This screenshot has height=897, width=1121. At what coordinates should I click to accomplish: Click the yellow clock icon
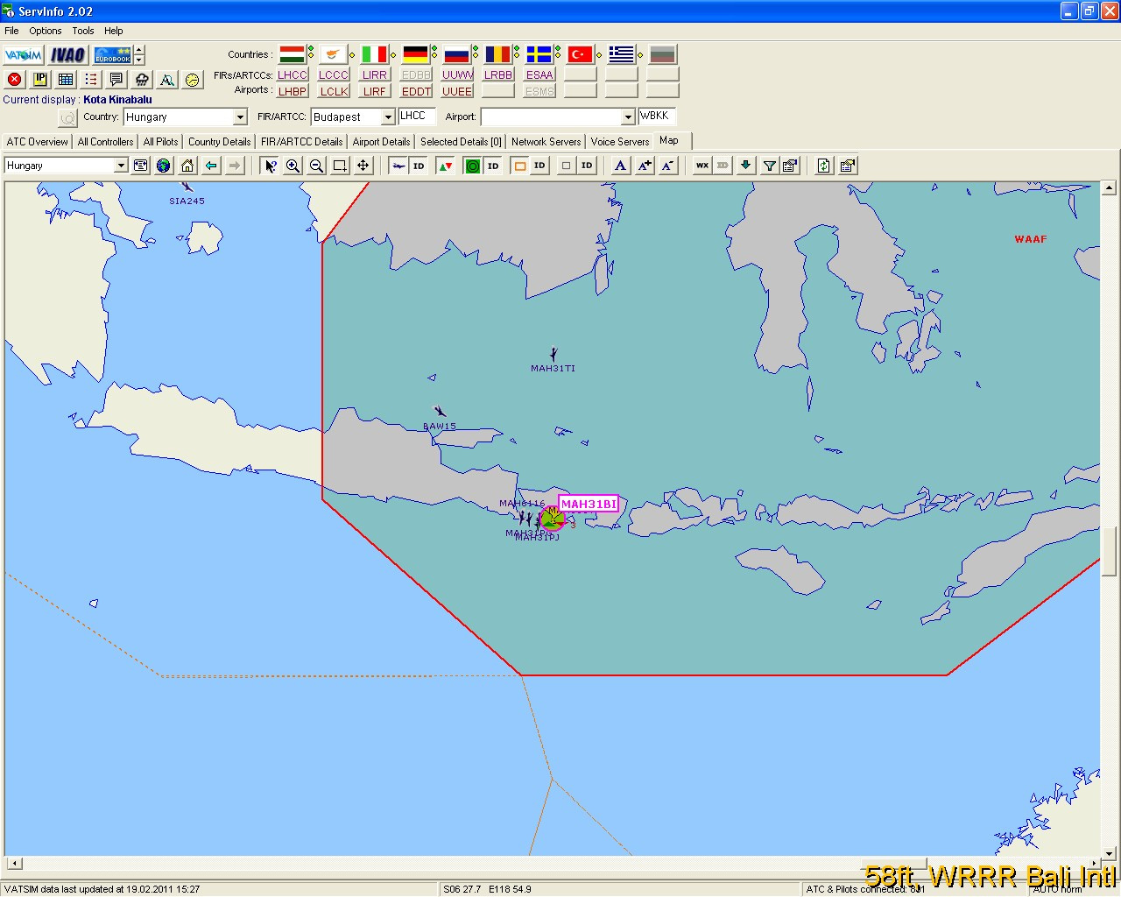click(193, 79)
